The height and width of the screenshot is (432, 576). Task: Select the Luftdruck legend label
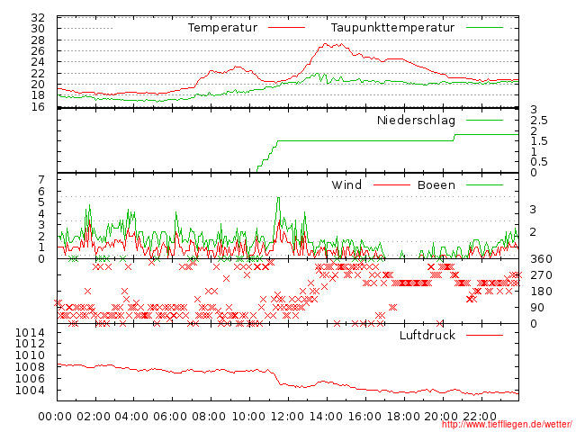(x=427, y=335)
